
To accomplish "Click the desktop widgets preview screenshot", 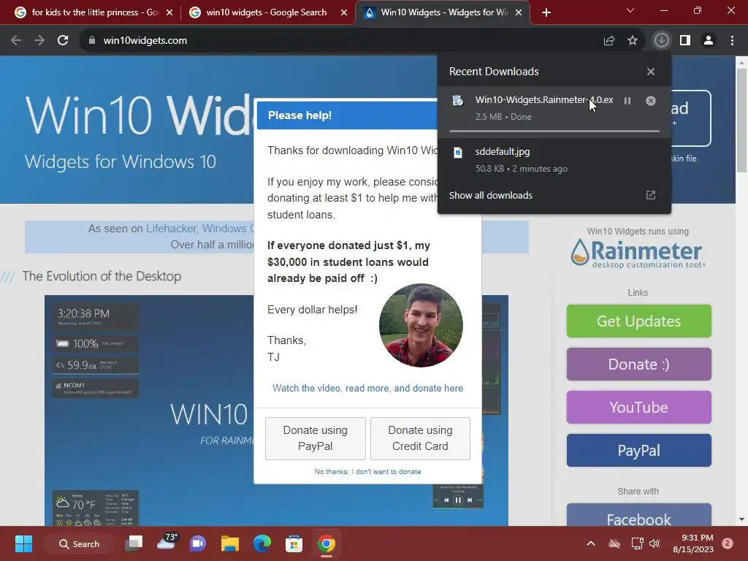I will [149, 411].
